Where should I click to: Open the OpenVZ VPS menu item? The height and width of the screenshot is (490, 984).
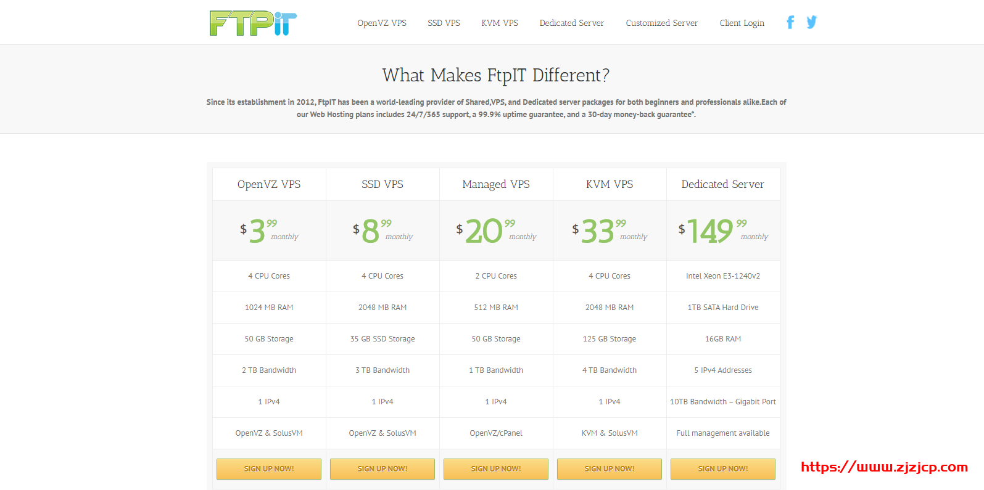[x=382, y=23]
